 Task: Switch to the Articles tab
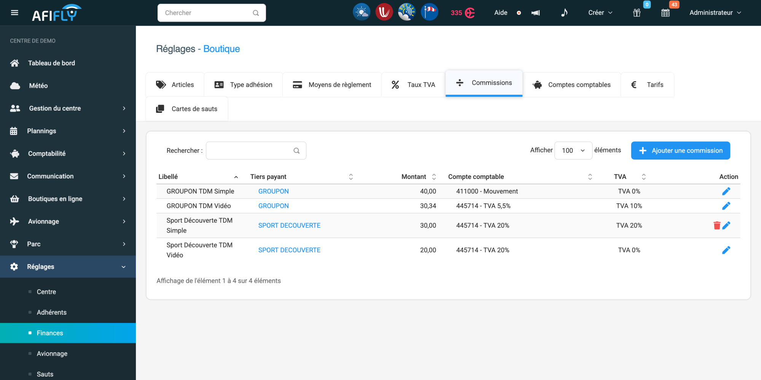click(x=175, y=85)
